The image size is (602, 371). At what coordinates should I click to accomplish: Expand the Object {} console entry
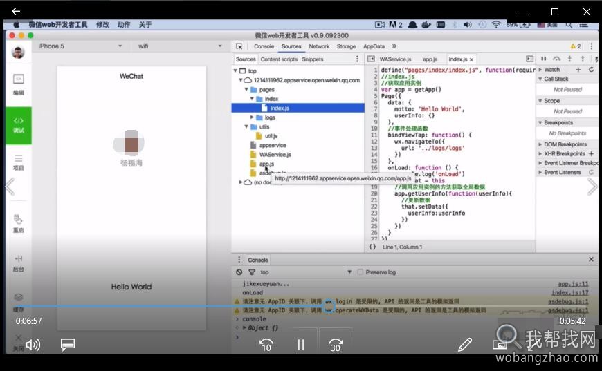244,327
